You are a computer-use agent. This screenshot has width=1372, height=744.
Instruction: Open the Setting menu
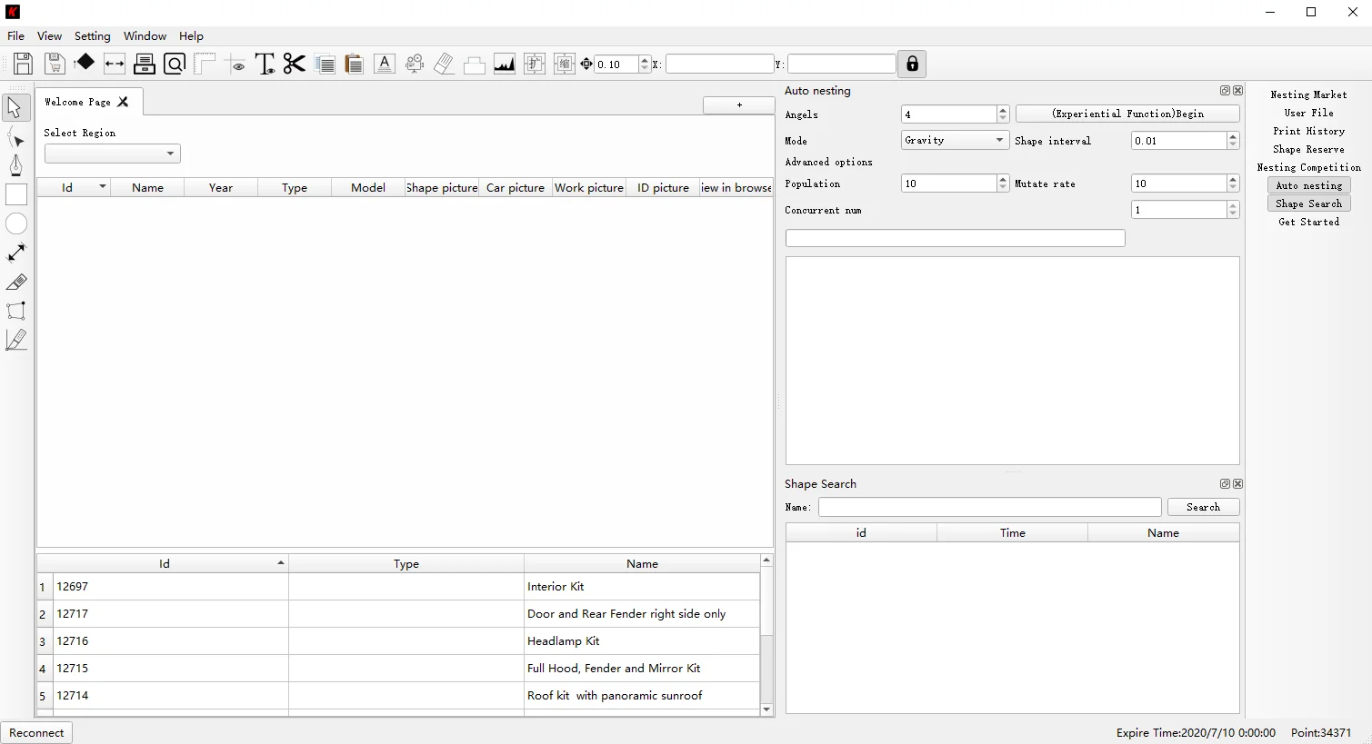(x=92, y=36)
